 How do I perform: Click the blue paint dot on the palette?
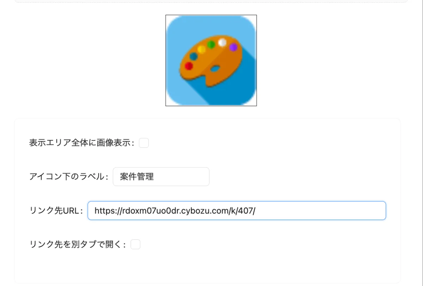click(x=194, y=56)
